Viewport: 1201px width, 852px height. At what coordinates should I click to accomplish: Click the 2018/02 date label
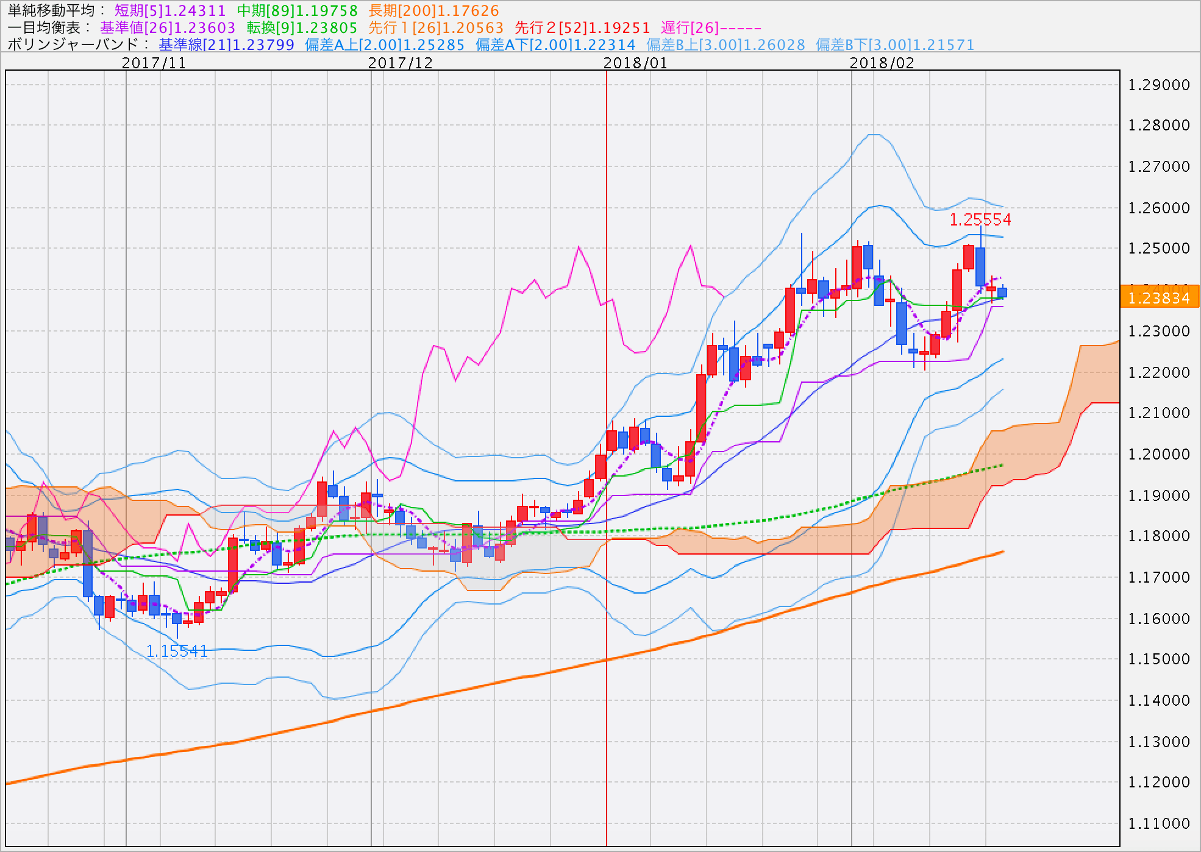882,63
